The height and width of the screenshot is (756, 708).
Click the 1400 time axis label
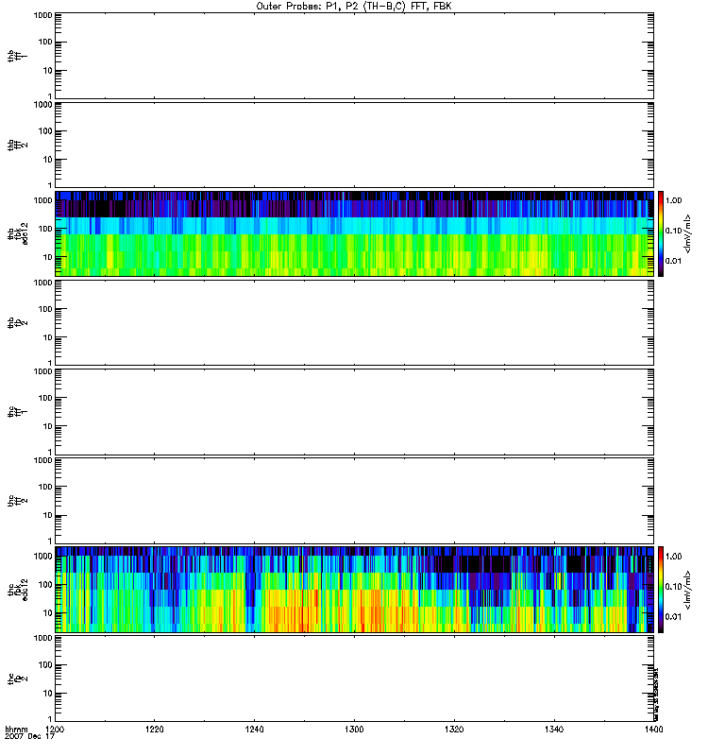click(653, 730)
